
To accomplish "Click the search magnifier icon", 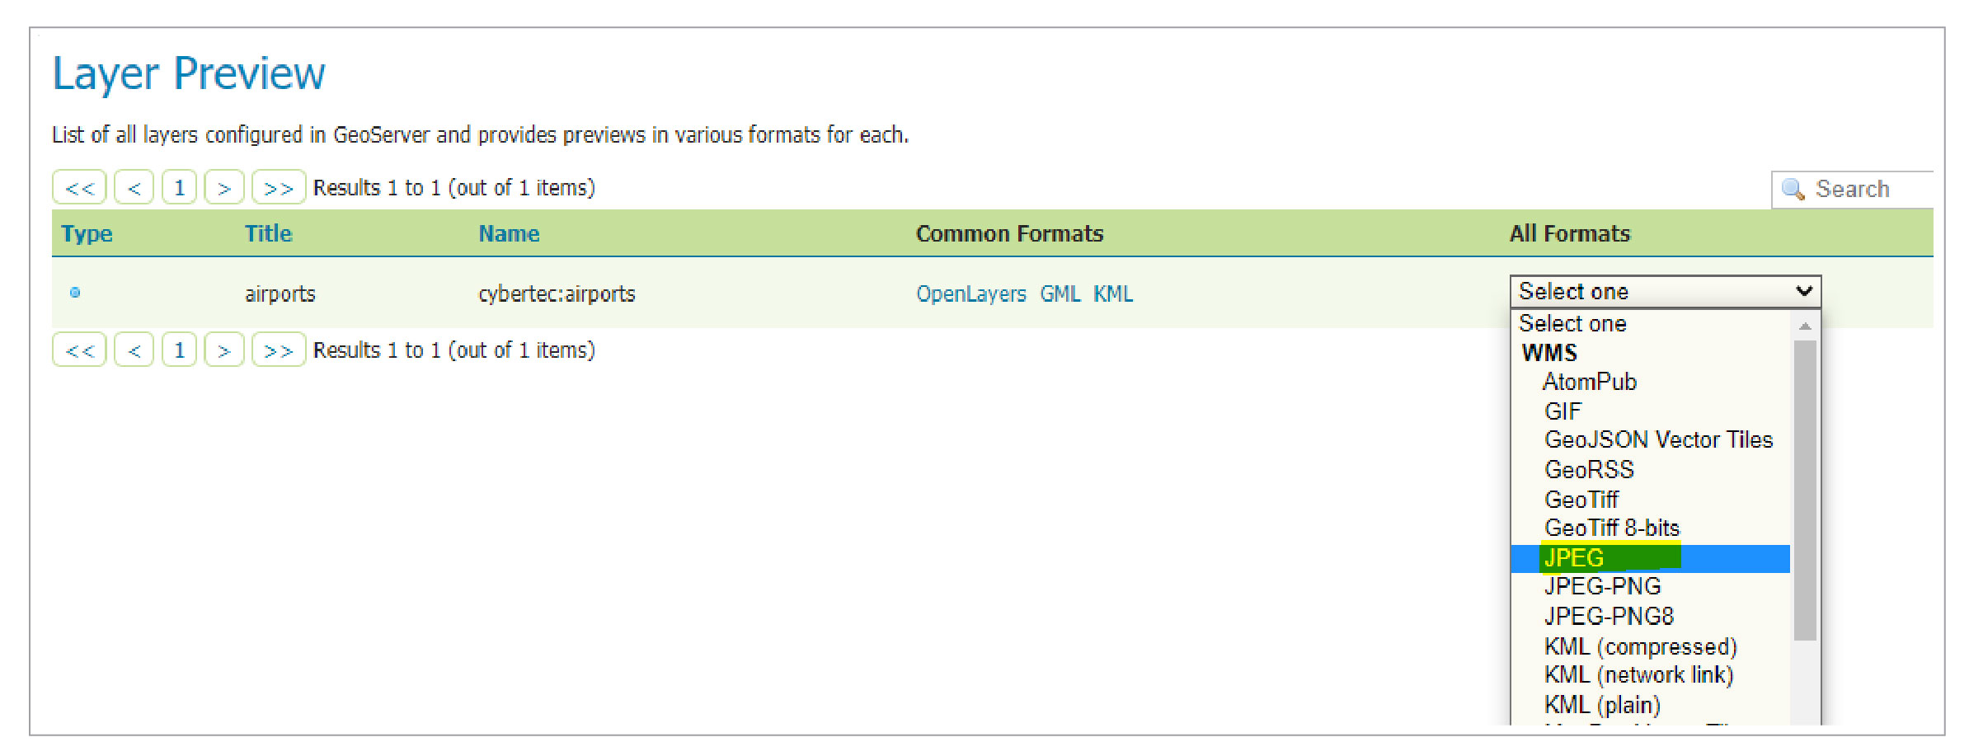I will pos(1793,189).
